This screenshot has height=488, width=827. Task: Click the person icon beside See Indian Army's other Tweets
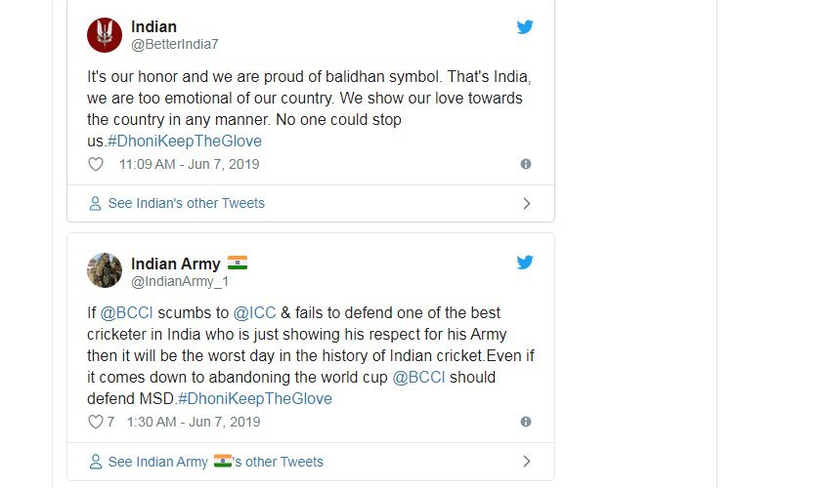[95, 462]
